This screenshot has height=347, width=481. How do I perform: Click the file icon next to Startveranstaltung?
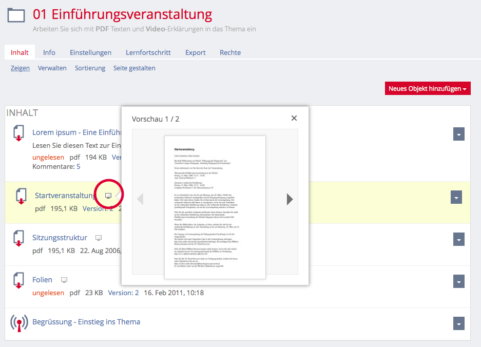click(21, 196)
